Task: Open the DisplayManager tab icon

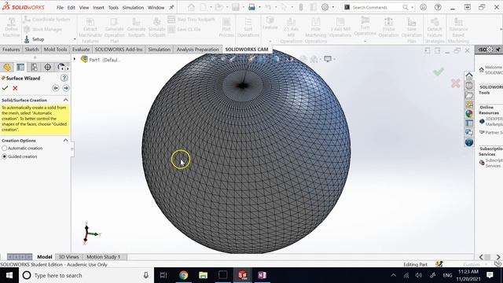Action: coord(61,67)
